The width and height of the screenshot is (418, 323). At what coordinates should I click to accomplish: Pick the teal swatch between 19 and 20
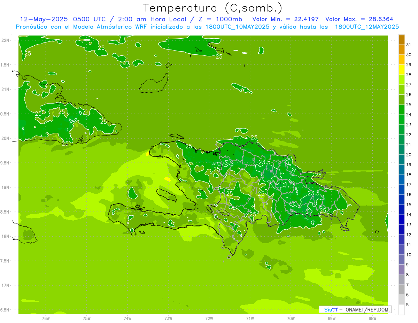(x=402, y=160)
